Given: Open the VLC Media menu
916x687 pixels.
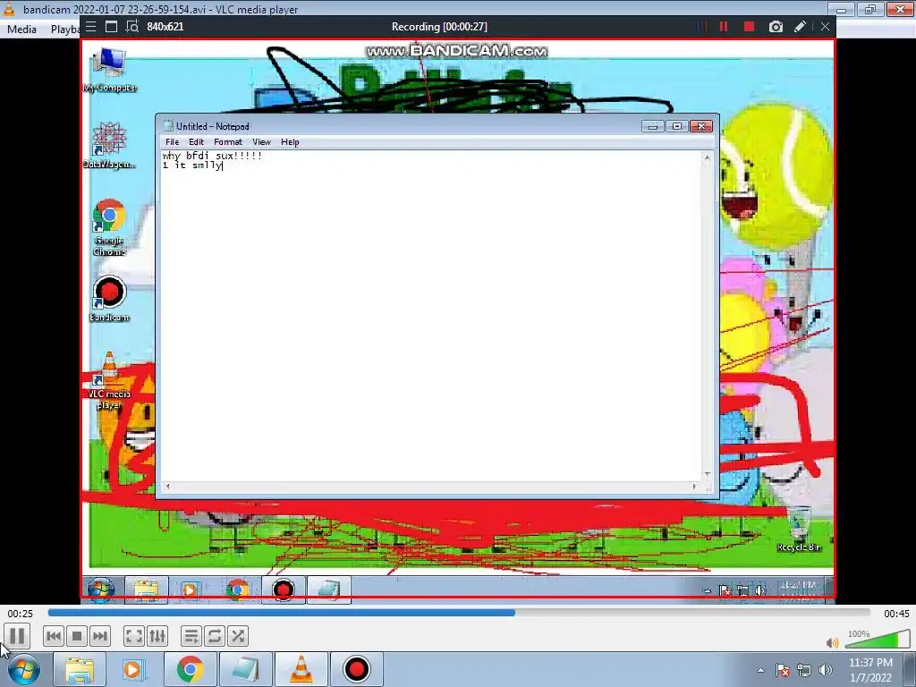Looking at the screenshot, I should click(21, 30).
